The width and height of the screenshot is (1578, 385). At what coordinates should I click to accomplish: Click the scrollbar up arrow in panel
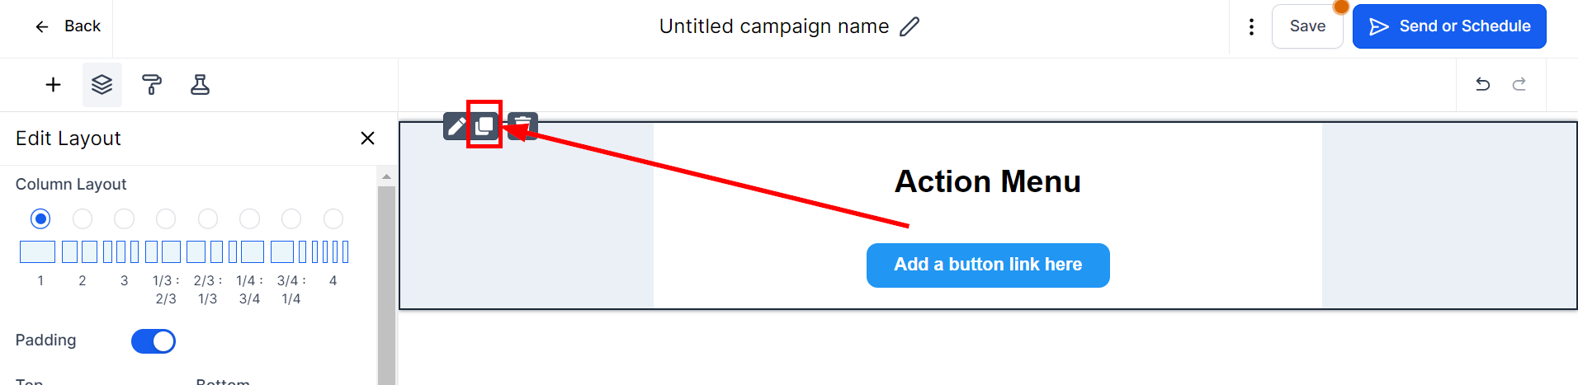pos(386,176)
